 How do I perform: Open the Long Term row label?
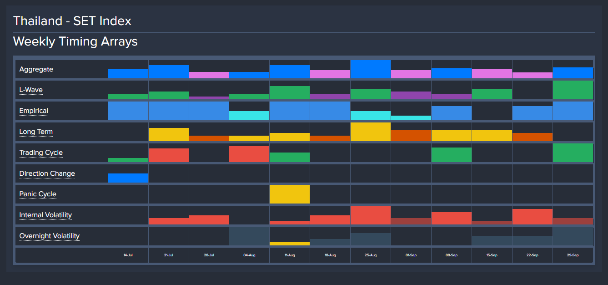pyautogui.click(x=36, y=132)
